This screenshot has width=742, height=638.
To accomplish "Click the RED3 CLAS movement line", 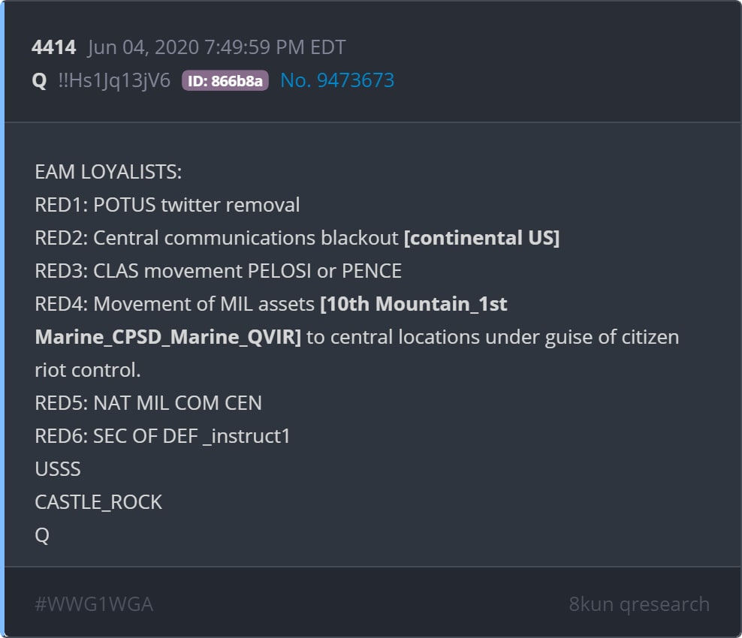I will point(218,271).
